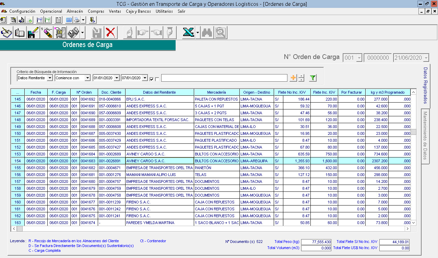Expand the Comience con condition dropdown

click(x=87, y=78)
